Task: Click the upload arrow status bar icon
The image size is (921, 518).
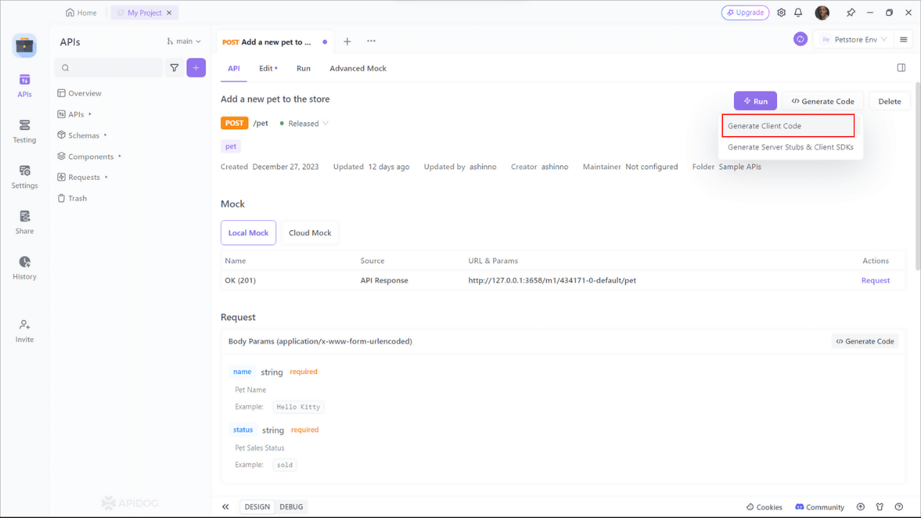Action: pyautogui.click(x=861, y=506)
